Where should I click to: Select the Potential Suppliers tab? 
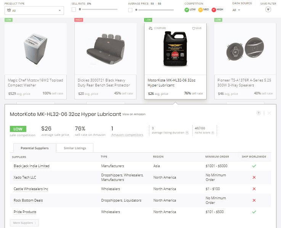(x=34, y=148)
